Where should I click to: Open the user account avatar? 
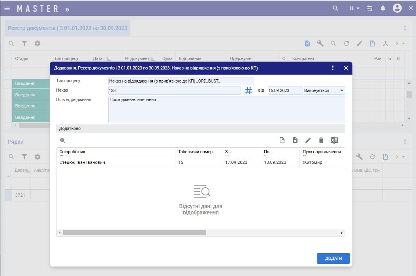397,8
